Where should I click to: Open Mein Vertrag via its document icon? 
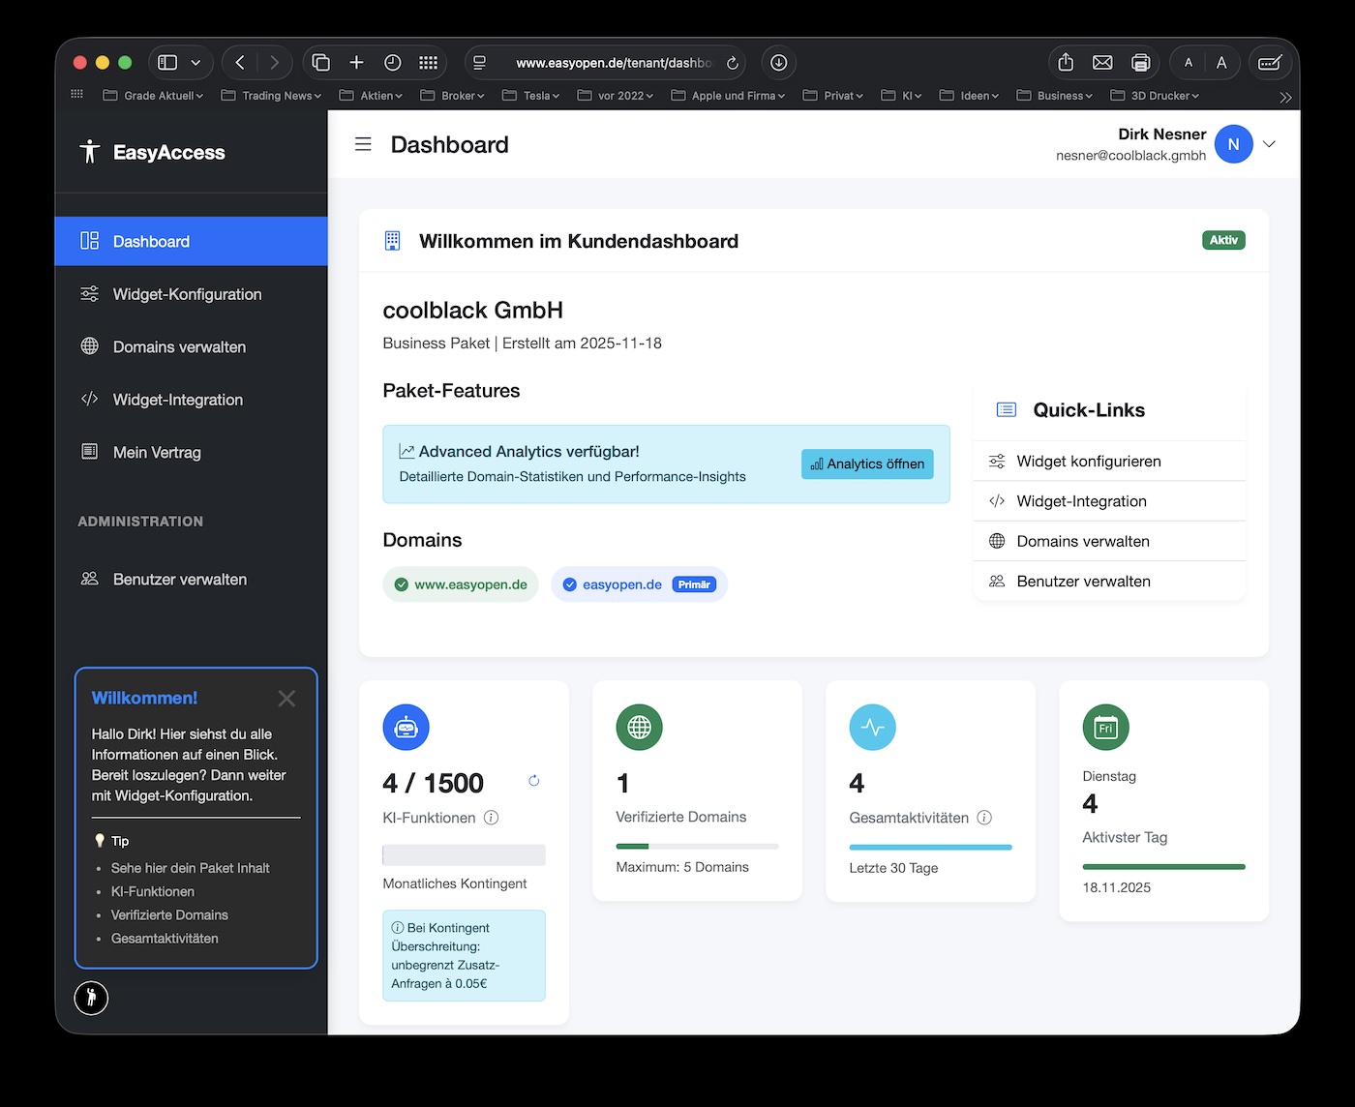pyautogui.click(x=89, y=452)
